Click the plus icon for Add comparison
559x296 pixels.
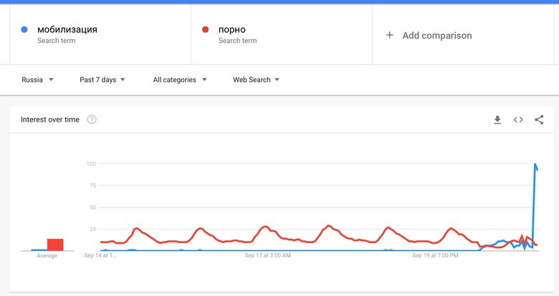coord(390,35)
